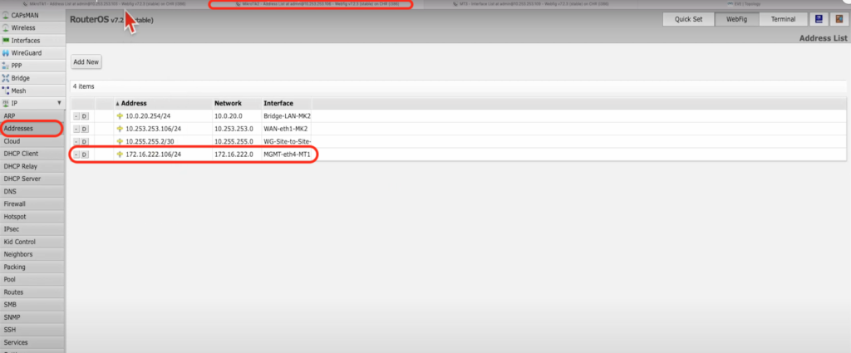Toggle D button for 10.253.253.106/24 address

pyautogui.click(x=85, y=129)
